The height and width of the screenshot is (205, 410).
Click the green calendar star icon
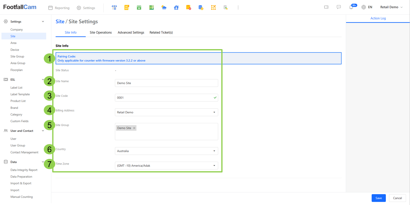click(139, 8)
